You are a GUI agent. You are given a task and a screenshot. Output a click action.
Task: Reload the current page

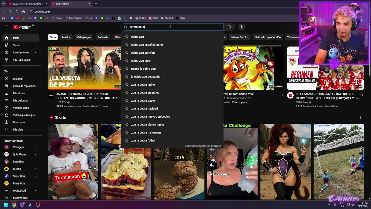(x=17, y=12)
